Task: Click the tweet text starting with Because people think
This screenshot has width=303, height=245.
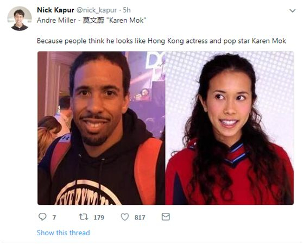Action: 161,41
